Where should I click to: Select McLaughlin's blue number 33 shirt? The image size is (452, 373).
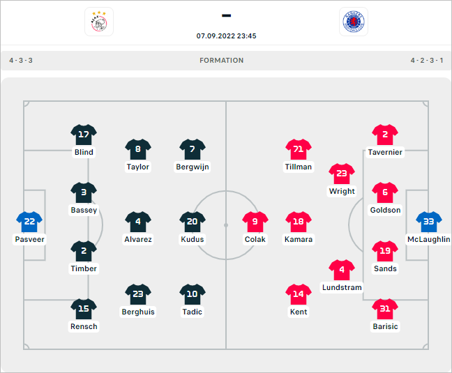429,222
